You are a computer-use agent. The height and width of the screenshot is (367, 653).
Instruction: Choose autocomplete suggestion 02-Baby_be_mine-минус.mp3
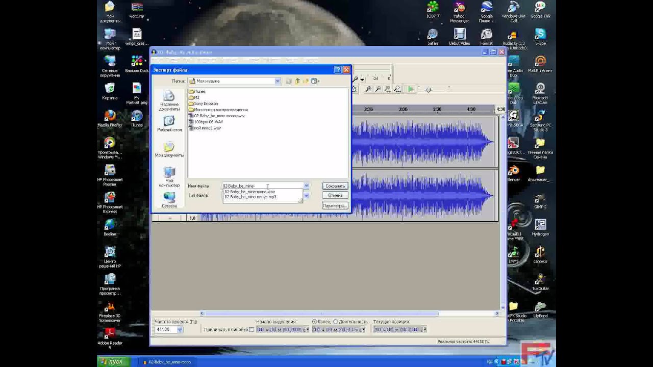point(250,197)
